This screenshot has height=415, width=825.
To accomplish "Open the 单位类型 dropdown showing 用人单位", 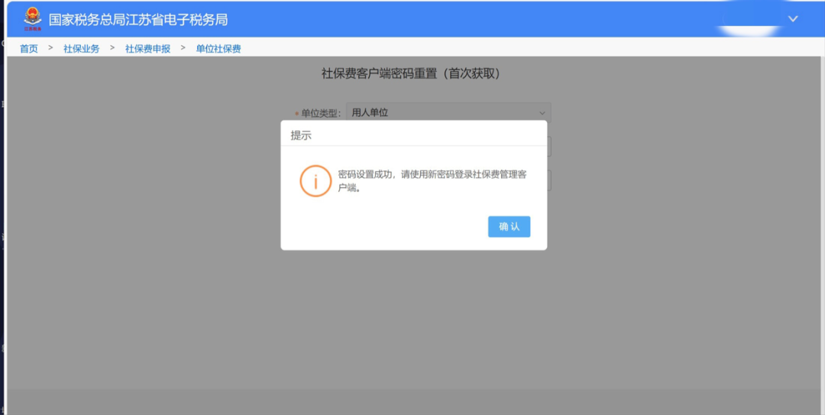I will pyautogui.click(x=448, y=112).
